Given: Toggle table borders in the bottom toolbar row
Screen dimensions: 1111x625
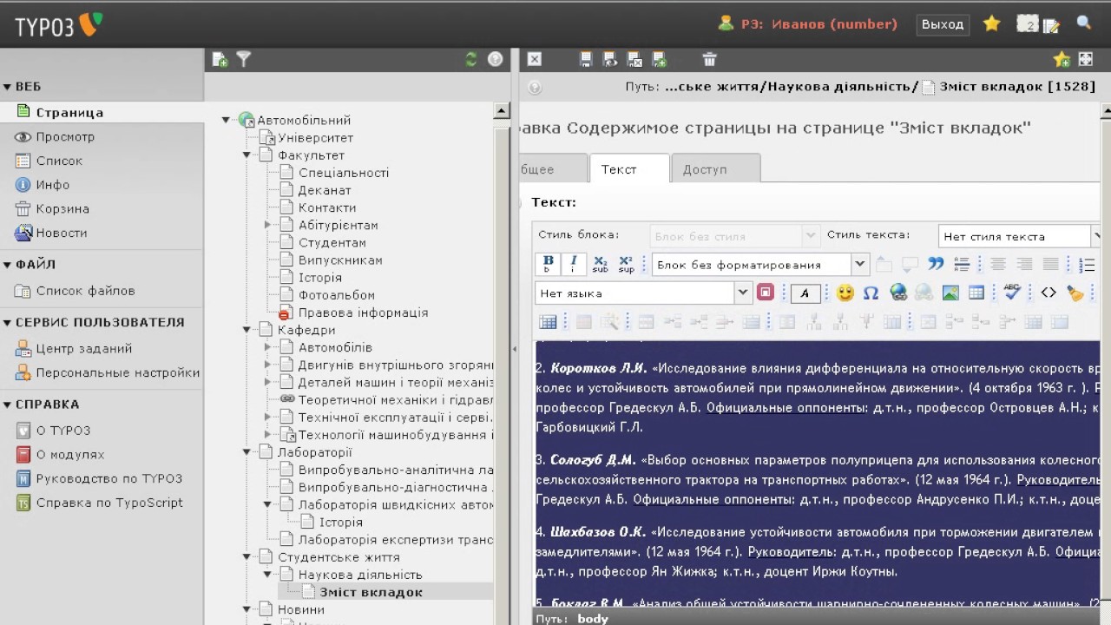Looking at the screenshot, I should [x=548, y=322].
